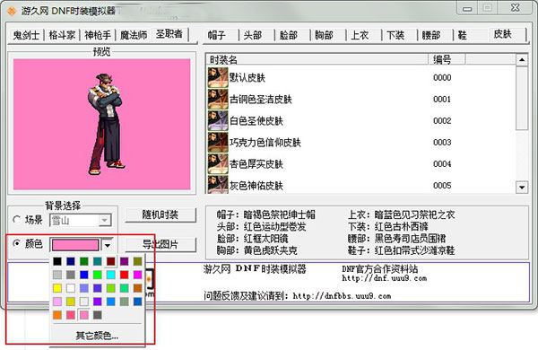Select the 场景 background radio button
538x350 pixels.
tap(16, 220)
